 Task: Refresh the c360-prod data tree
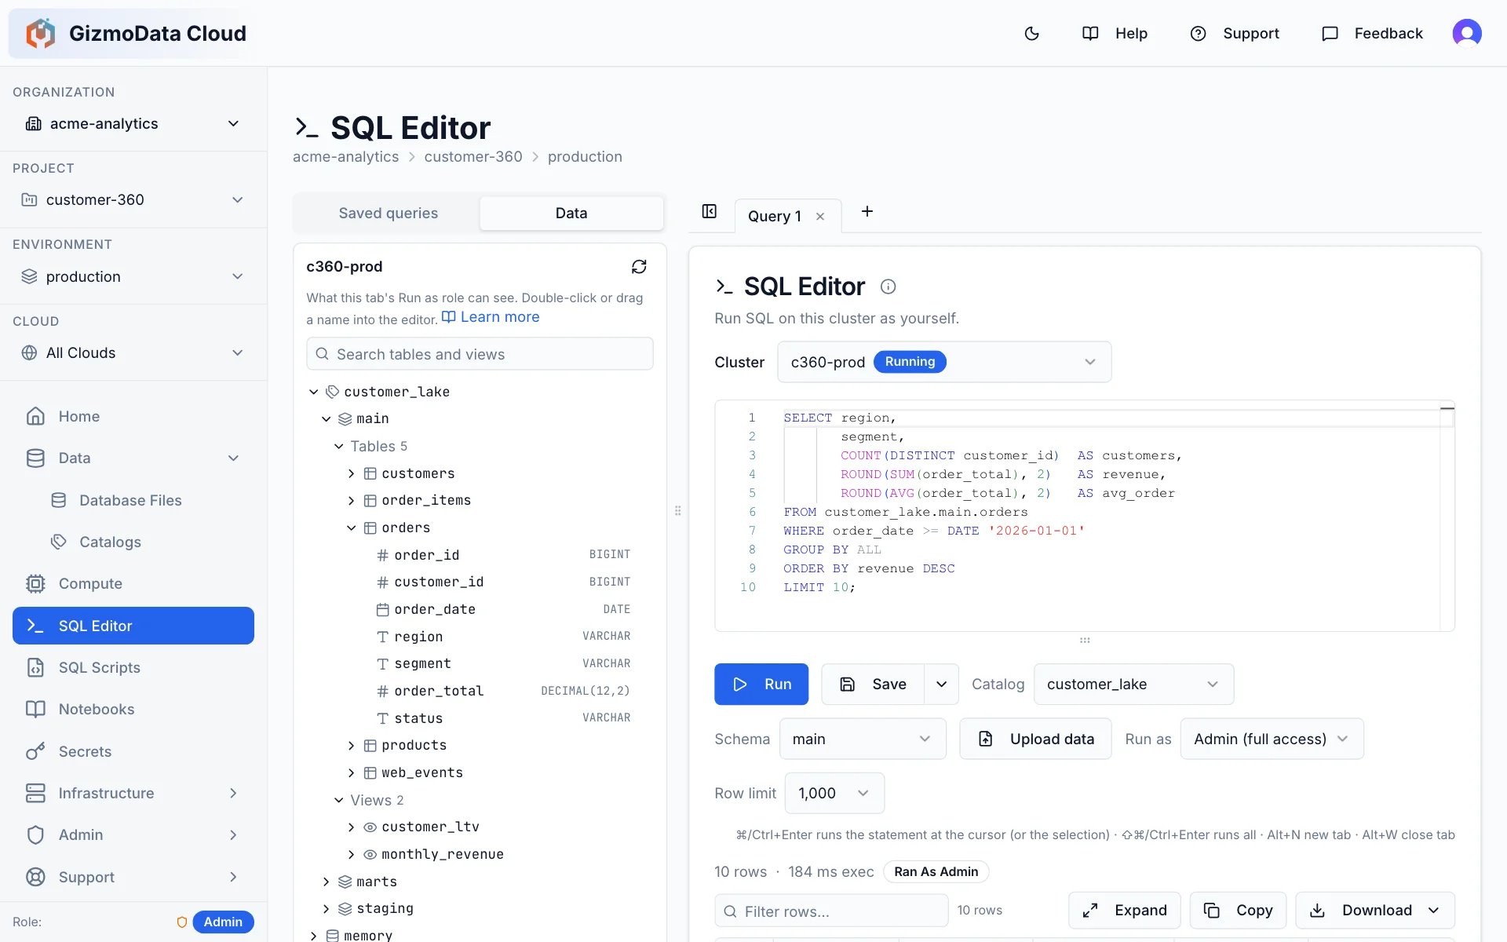click(639, 267)
